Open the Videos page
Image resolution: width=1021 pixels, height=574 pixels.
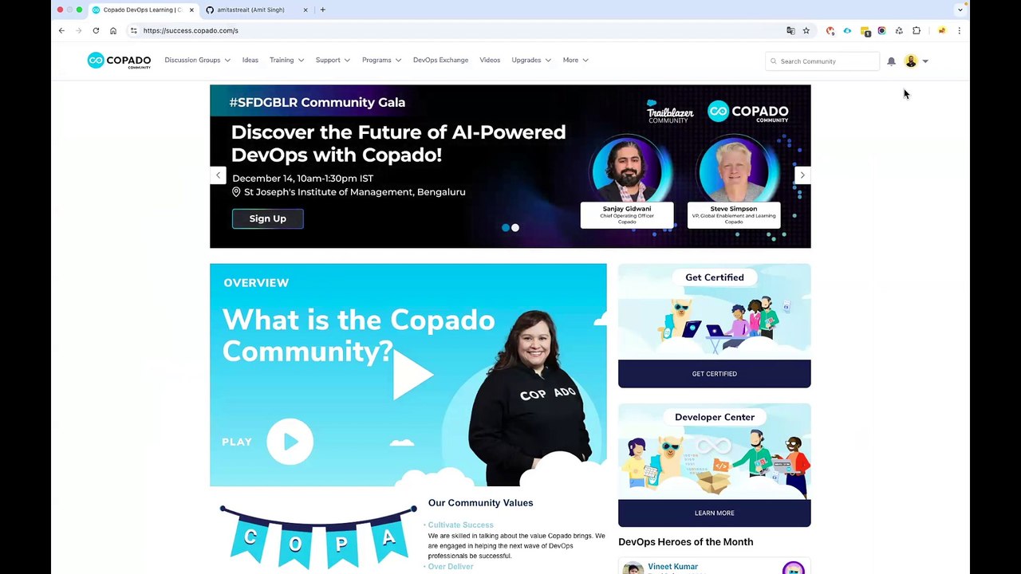coord(490,60)
